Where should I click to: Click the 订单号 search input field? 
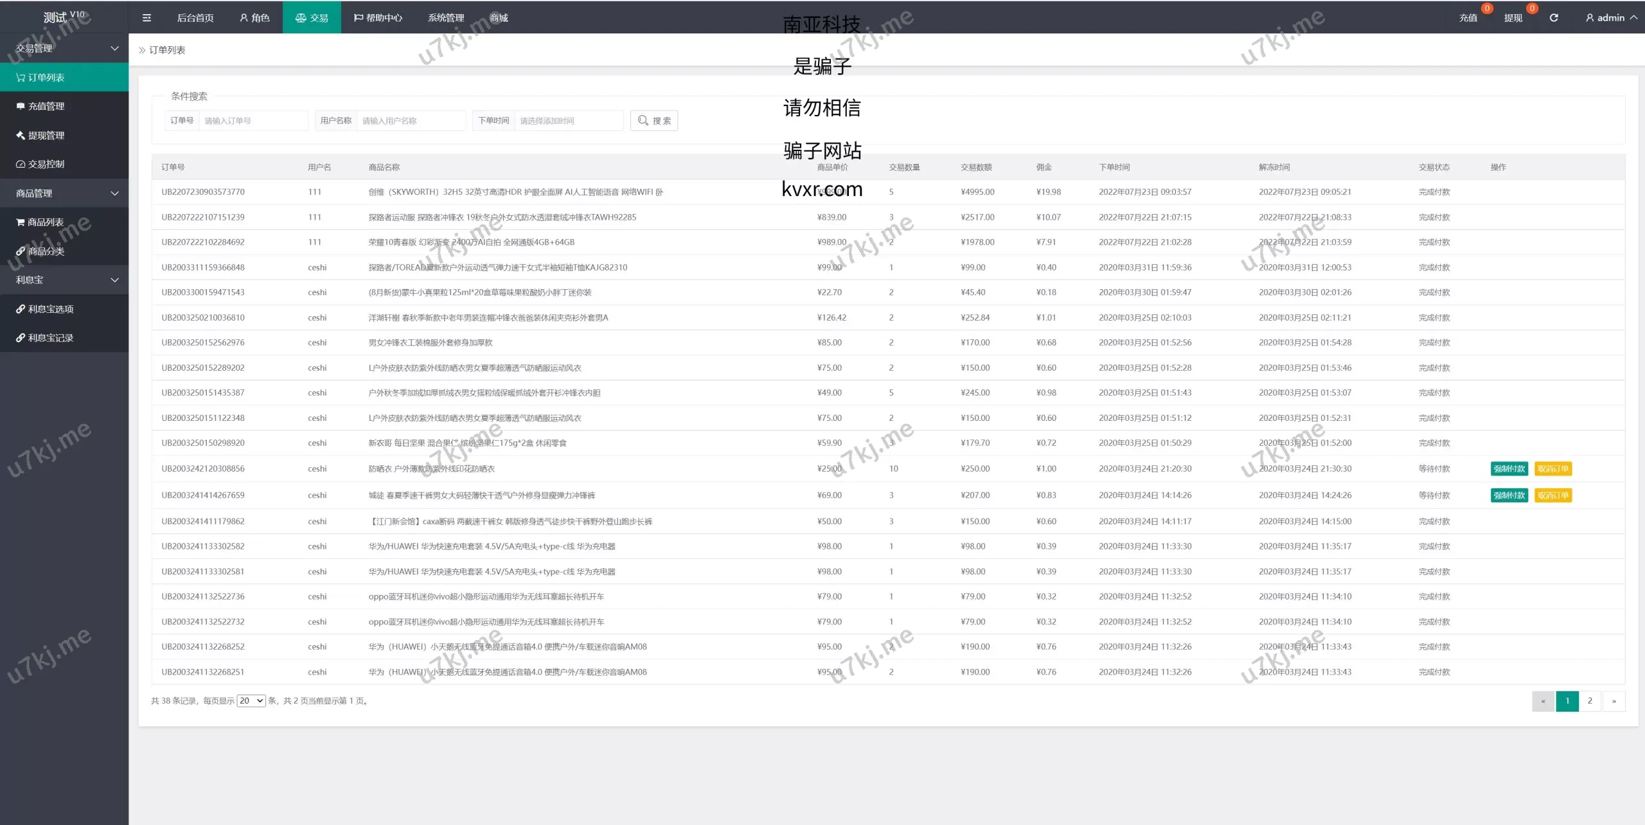point(253,121)
